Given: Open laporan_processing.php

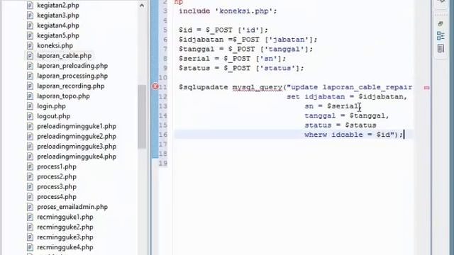Looking at the screenshot, I should (72, 76).
